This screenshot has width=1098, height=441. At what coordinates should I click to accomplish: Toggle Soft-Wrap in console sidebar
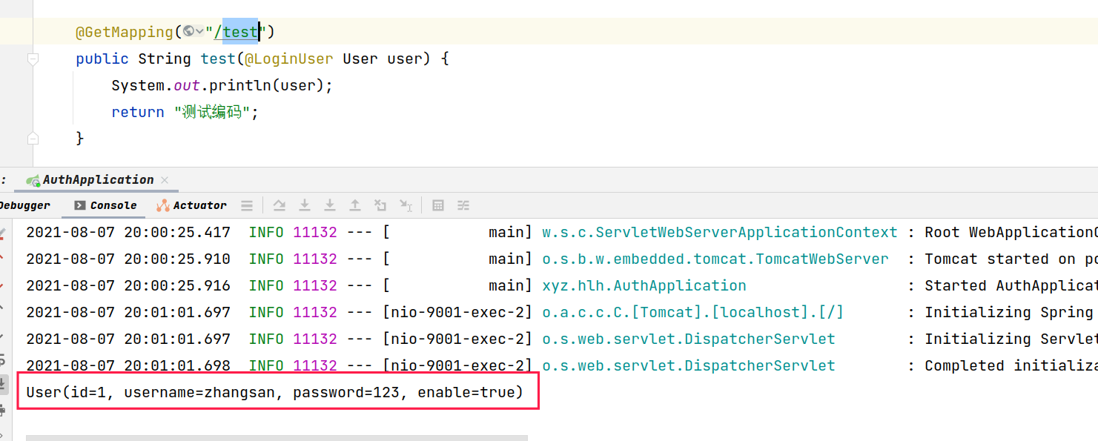click(x=3, y=359)
